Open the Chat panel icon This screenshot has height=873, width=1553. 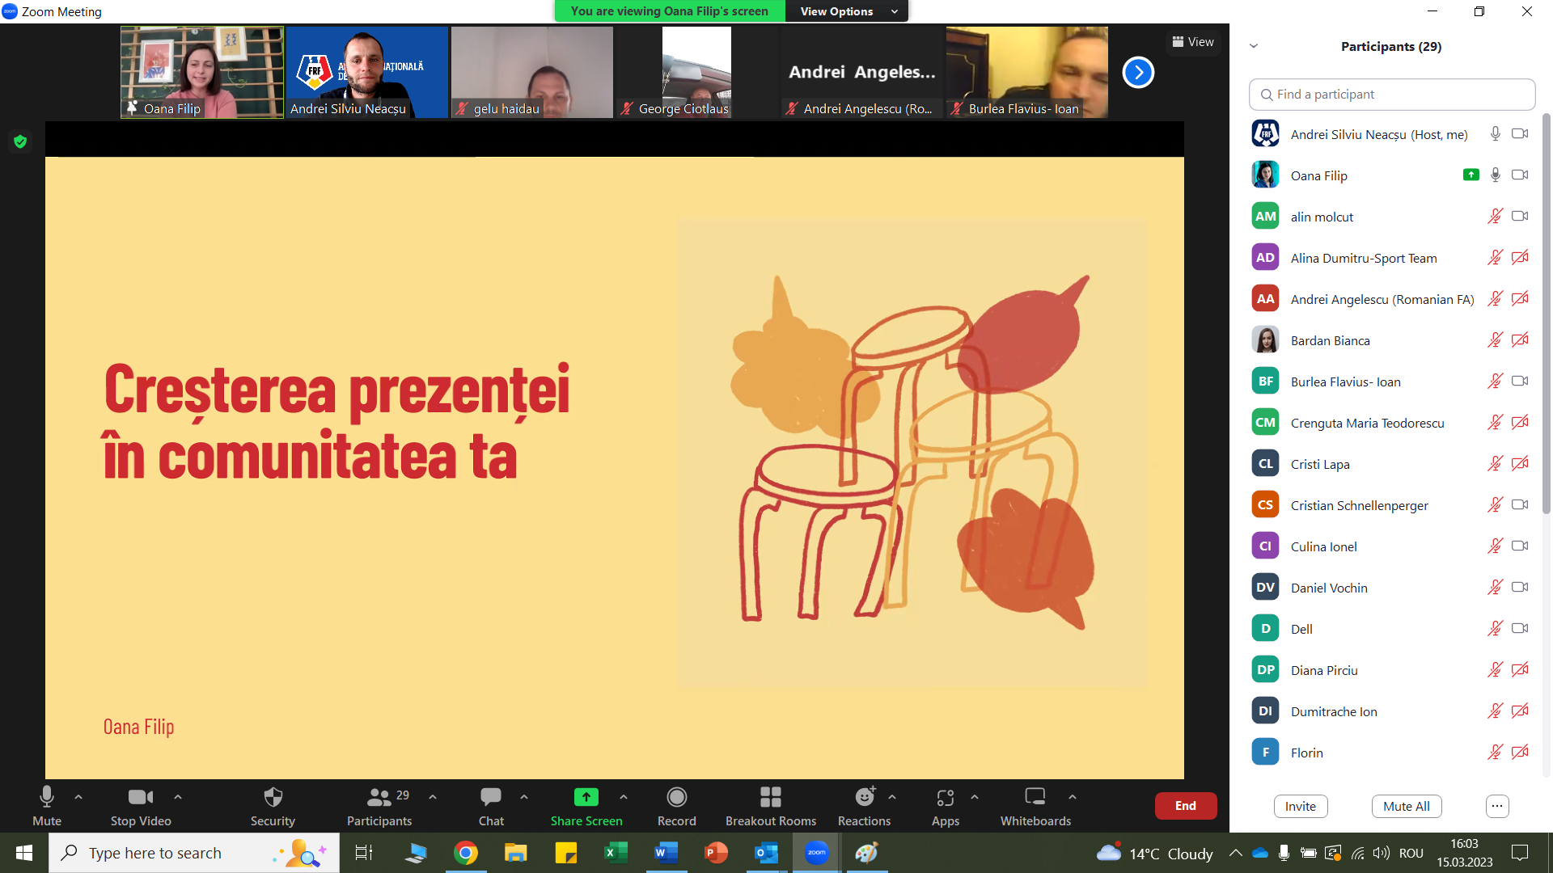(x=490, y=798)
